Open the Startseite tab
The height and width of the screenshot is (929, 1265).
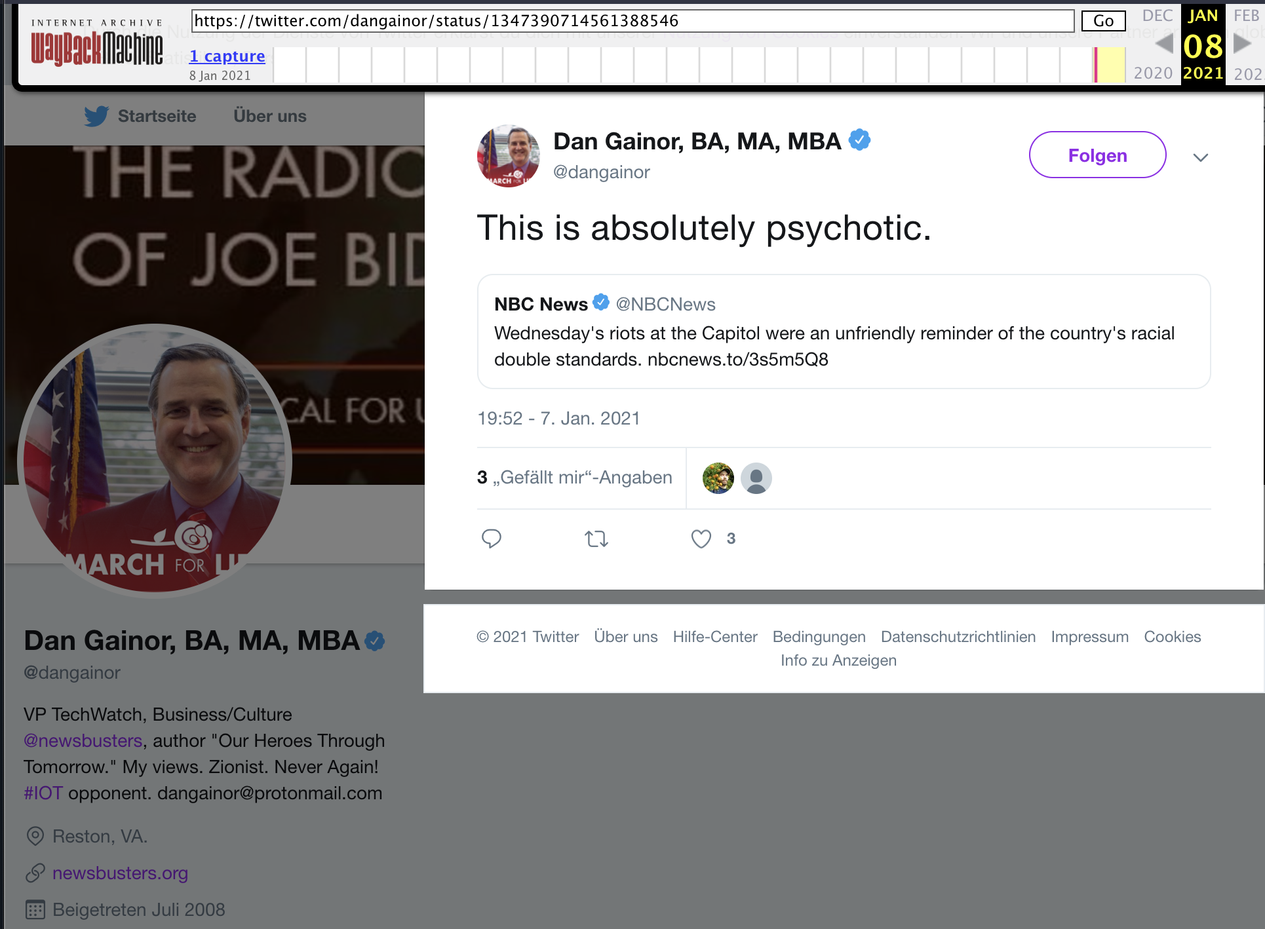(157, 116)
